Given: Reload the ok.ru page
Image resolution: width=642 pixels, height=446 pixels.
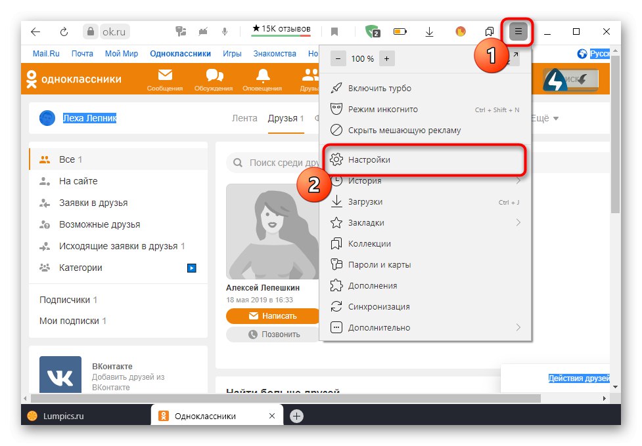Looking at the screenshot, I should [64, 32].
